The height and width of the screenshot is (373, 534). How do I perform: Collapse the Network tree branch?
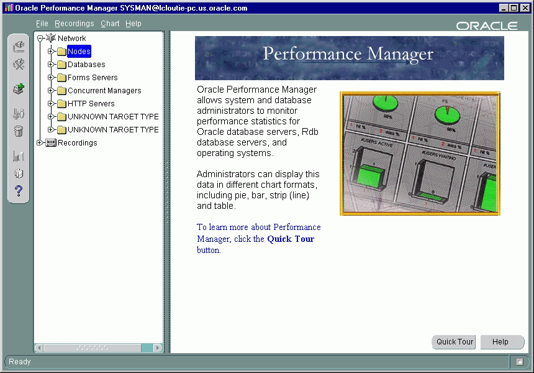pyautogui.click(x=40, y=38)
